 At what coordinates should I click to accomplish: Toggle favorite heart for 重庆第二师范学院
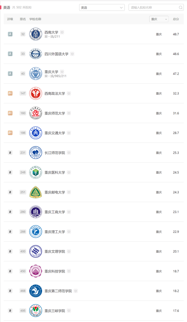pos(76,291)
